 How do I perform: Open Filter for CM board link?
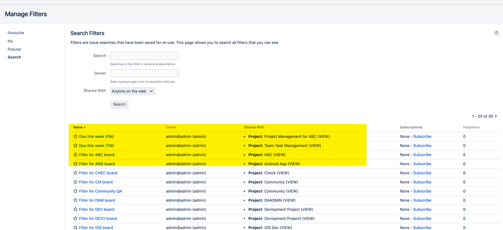point(96,182)
